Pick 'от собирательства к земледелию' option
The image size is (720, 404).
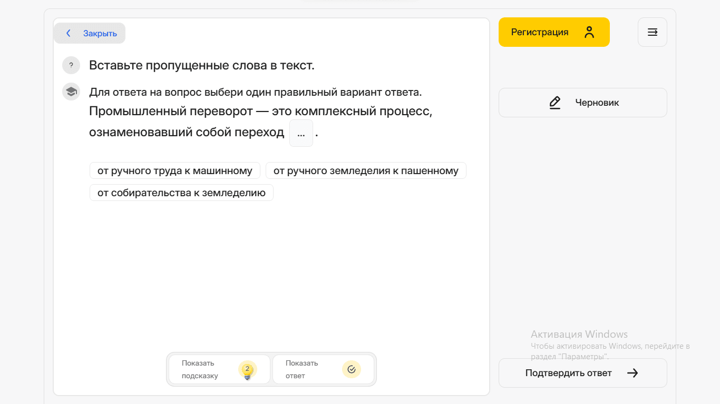pos(181,193)
